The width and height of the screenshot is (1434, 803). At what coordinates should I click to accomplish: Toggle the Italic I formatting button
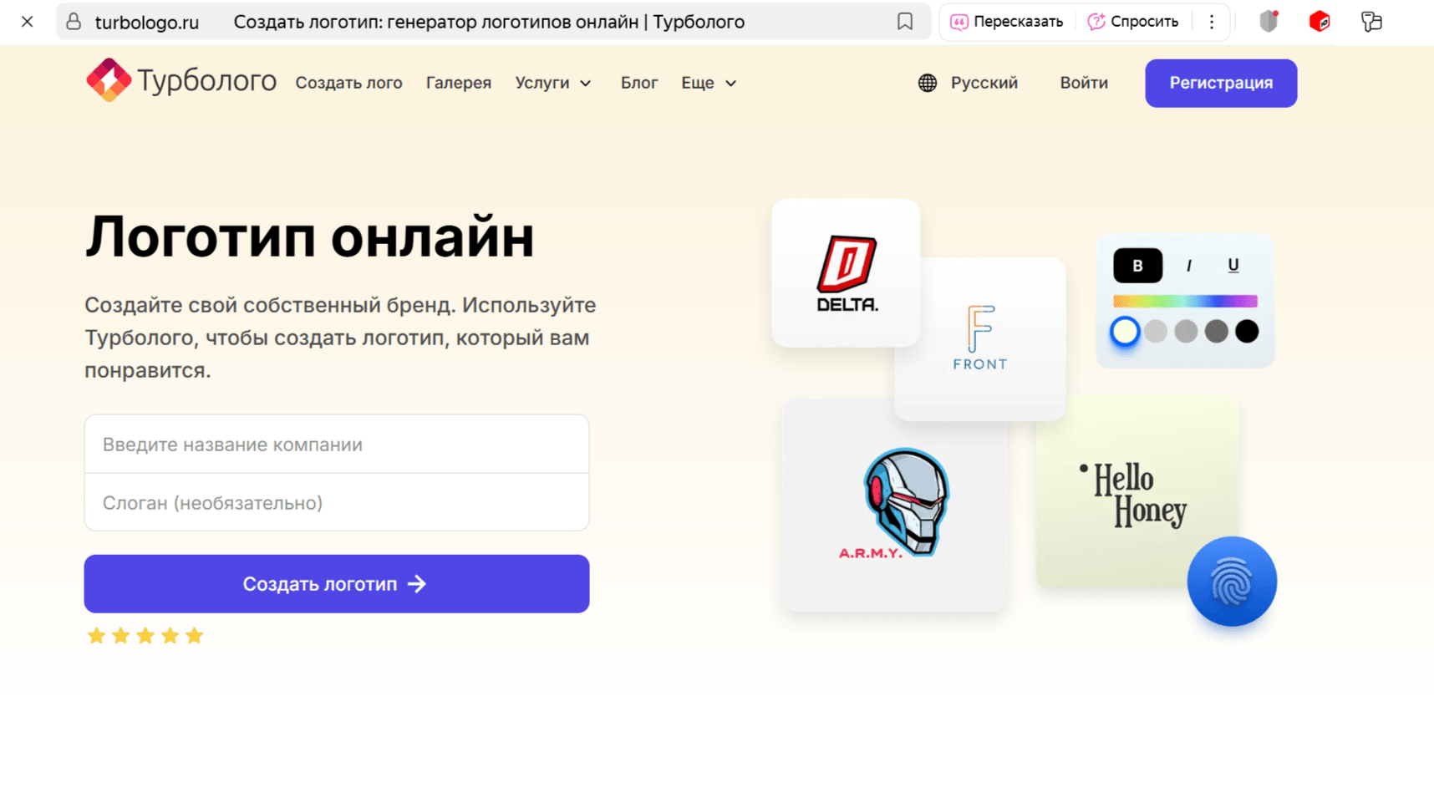click(x=1188, y=266)
